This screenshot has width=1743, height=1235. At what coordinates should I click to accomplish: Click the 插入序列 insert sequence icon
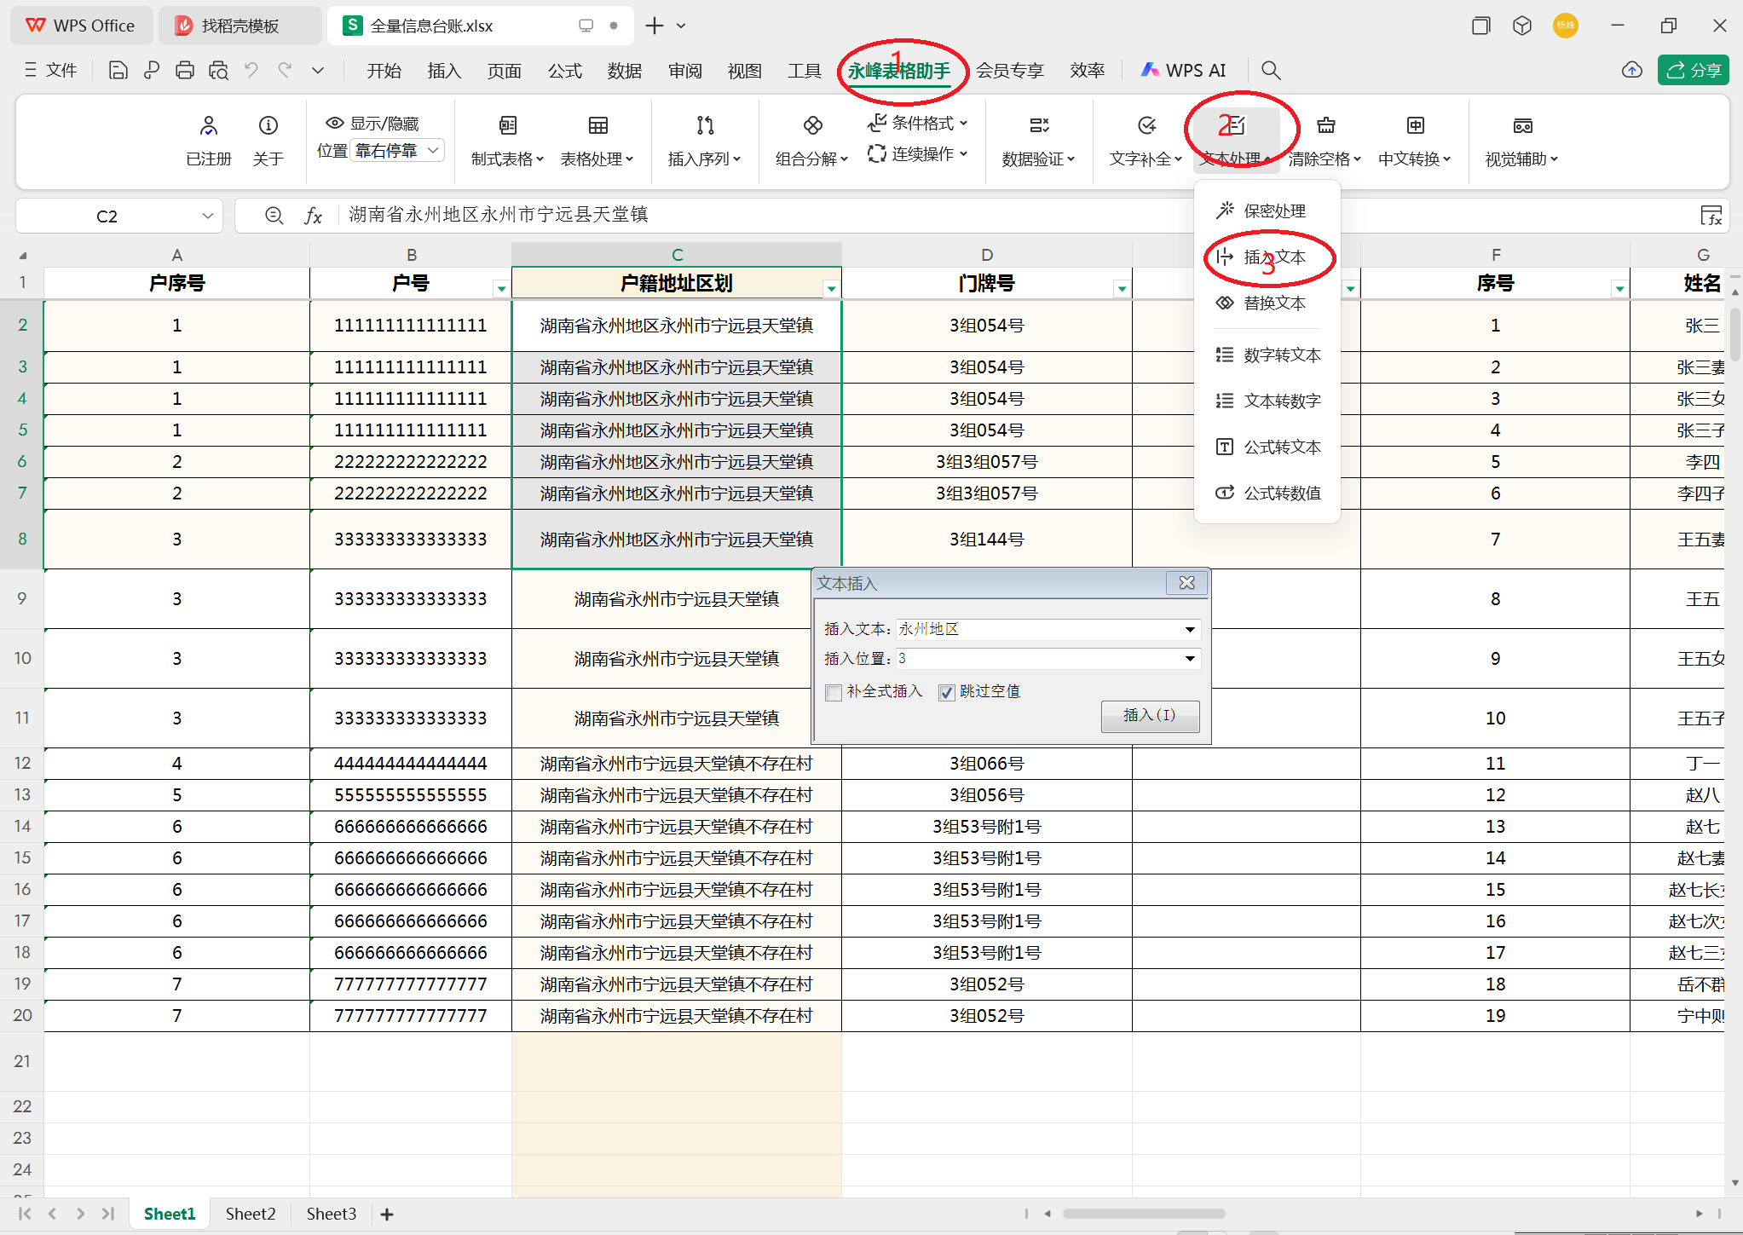[705, 126]
